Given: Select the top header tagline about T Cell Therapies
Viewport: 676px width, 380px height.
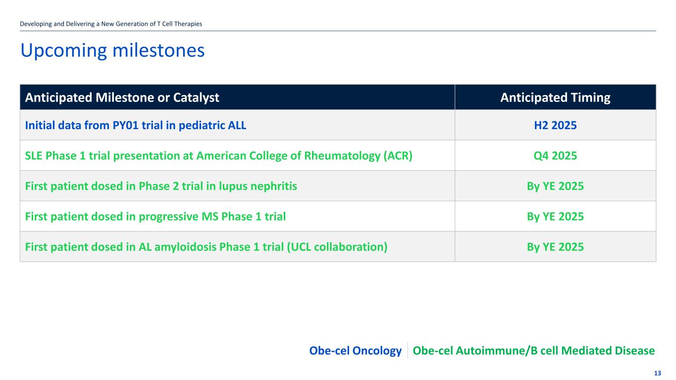Looking at the screenshot, I should [x=111, y=24].
